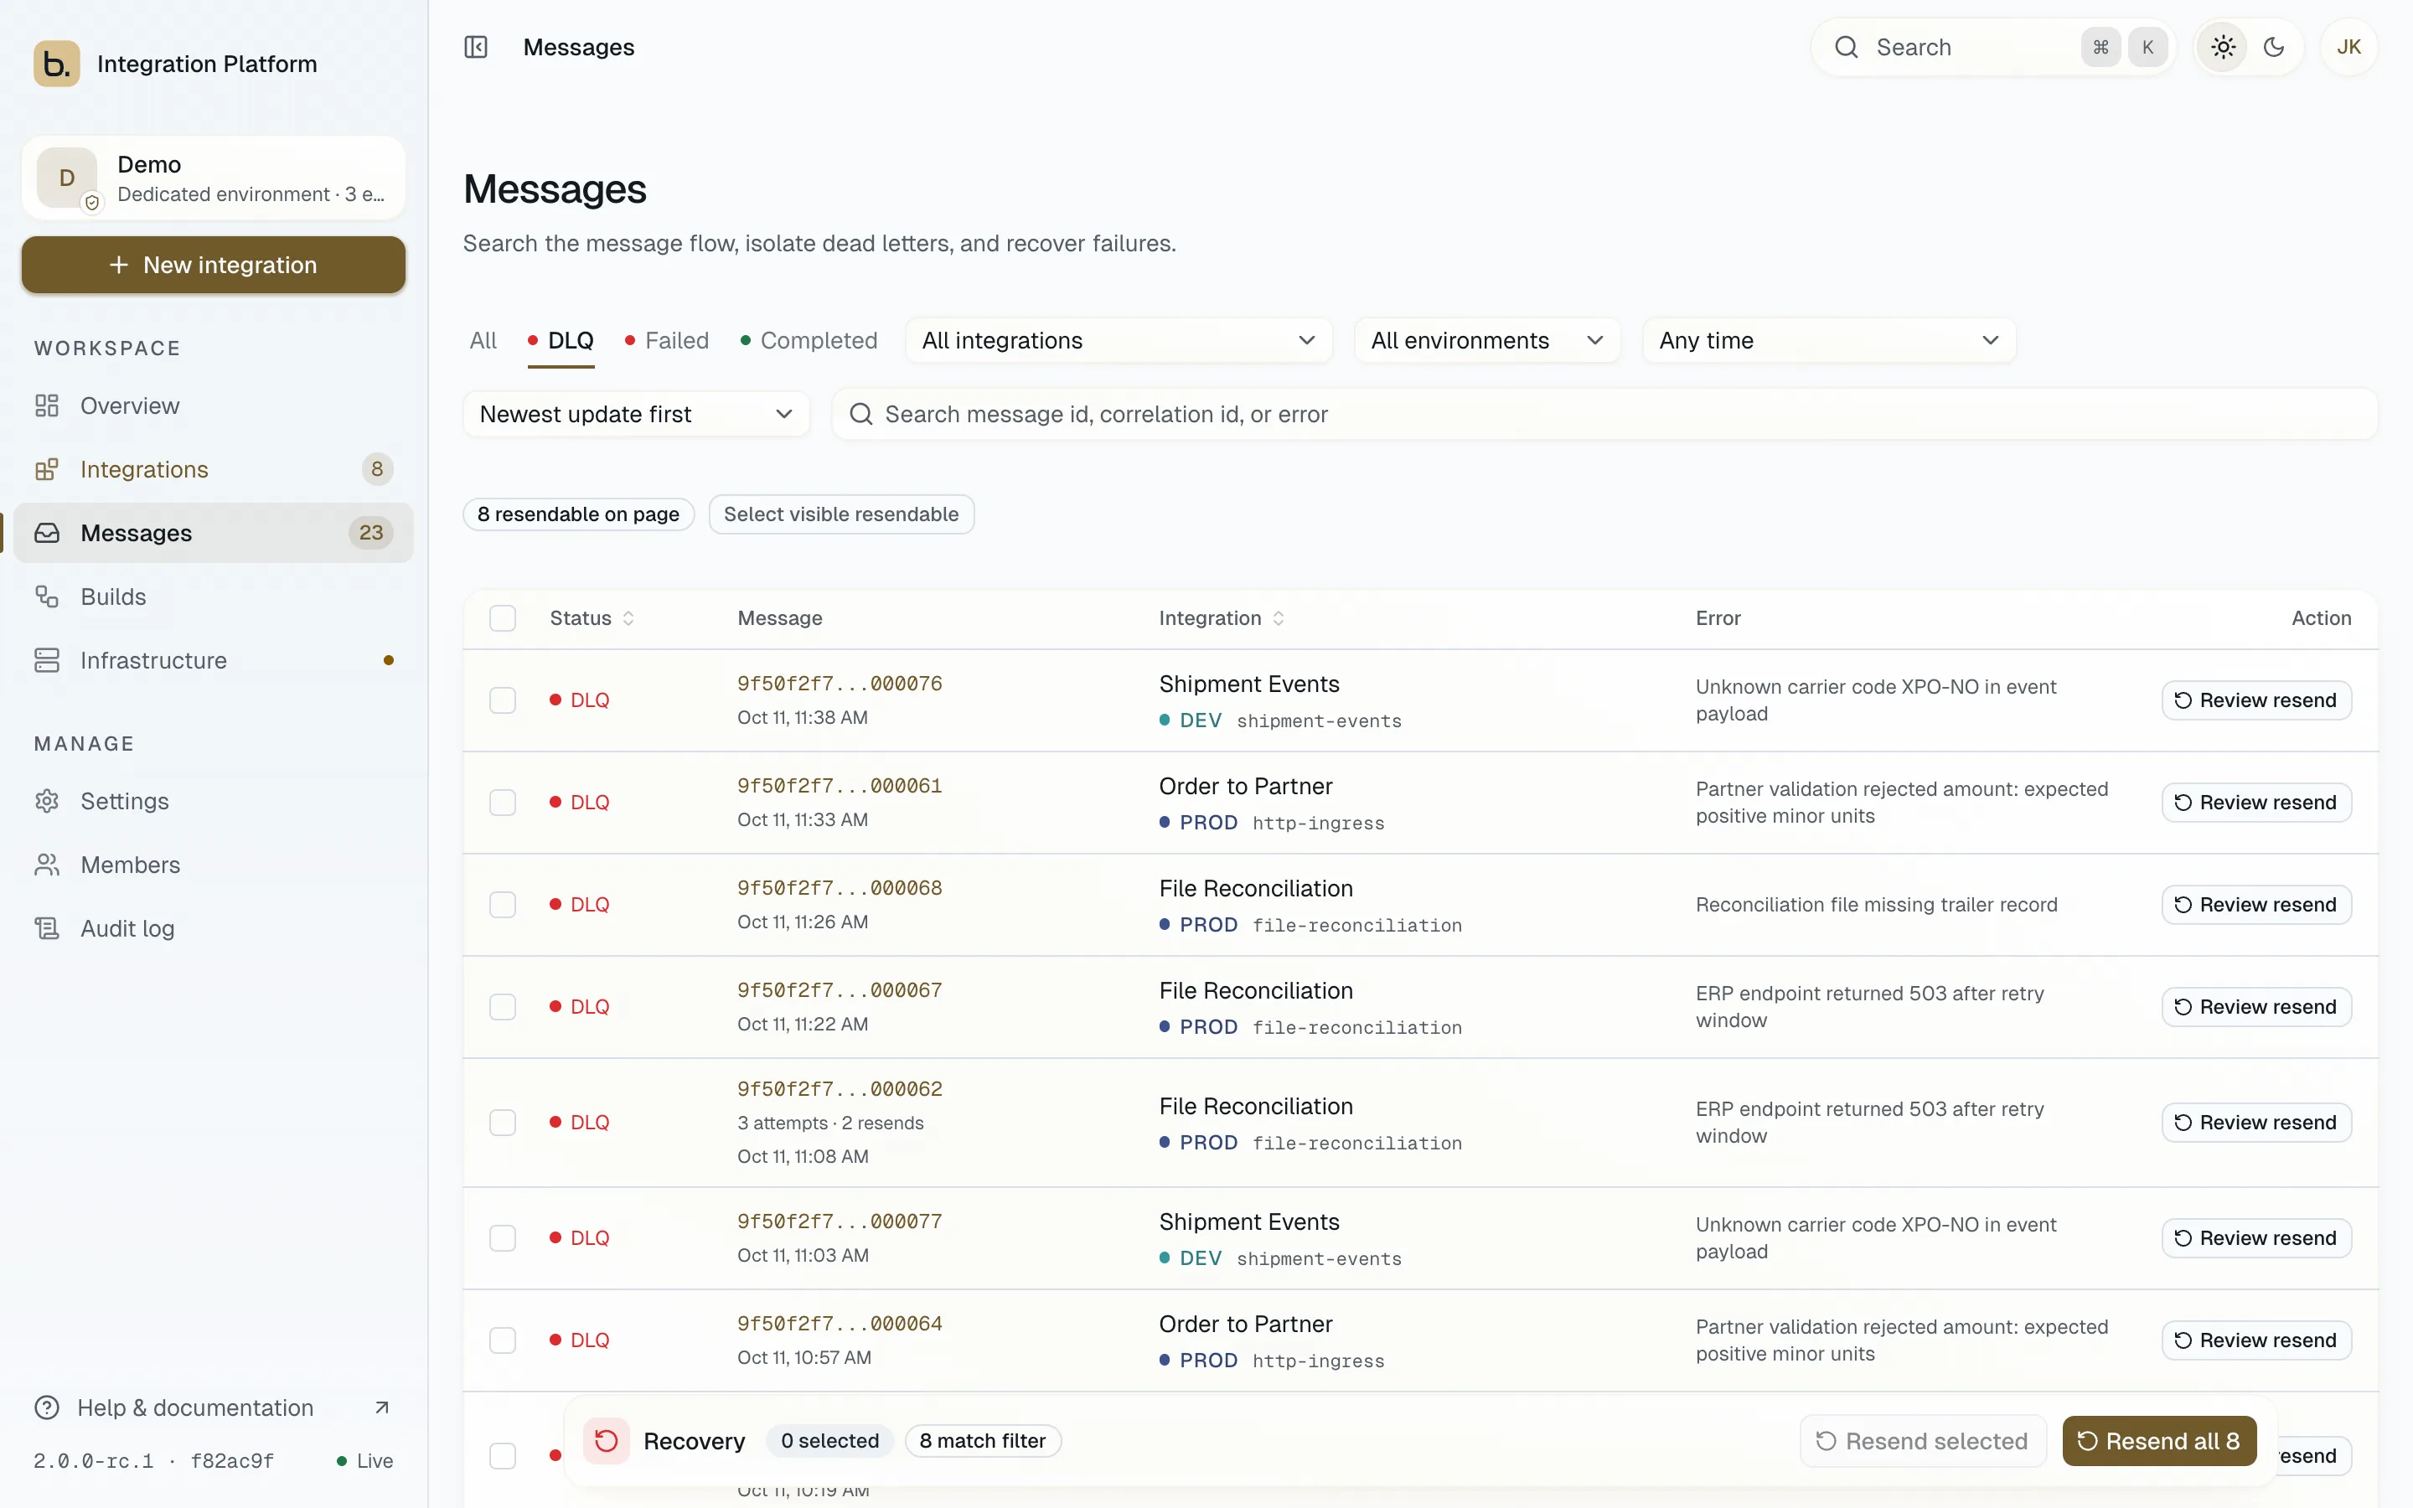Click Resend selected button
Viewport: 2413px width, 1508px height.
pyautogui.click(x=1922, y=1440)
